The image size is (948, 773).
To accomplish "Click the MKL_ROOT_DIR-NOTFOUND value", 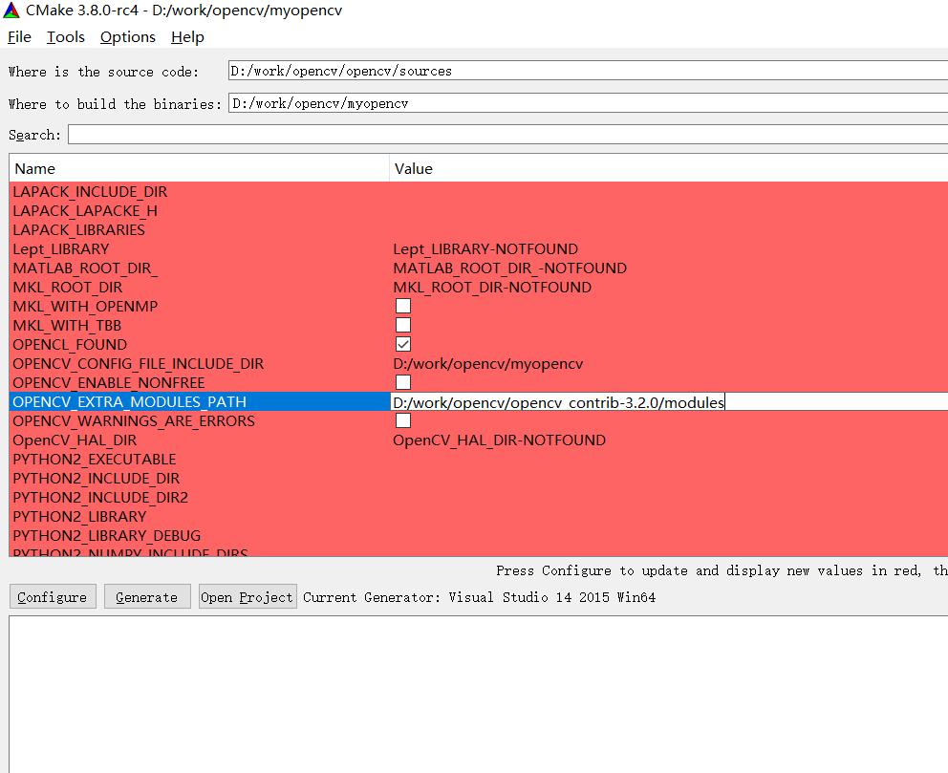I will [492, 287].
